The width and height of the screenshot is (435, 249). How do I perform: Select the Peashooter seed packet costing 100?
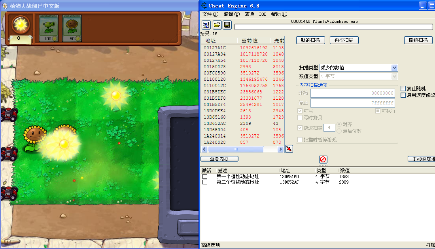point(49,28)
